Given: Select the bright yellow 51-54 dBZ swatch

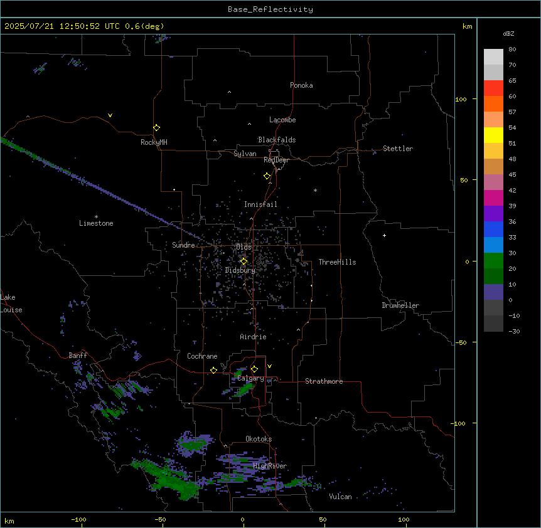Looking at the screenshot, I should pos(493,135).
